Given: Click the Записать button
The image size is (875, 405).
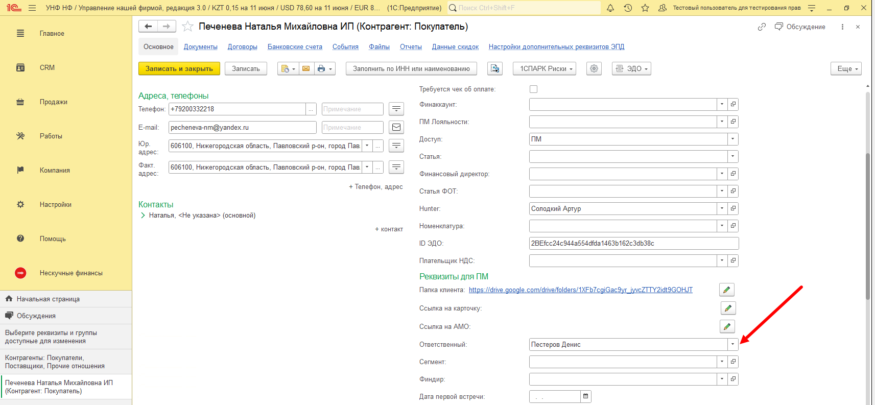Looking at the screenshot, I should click(246, 68).
